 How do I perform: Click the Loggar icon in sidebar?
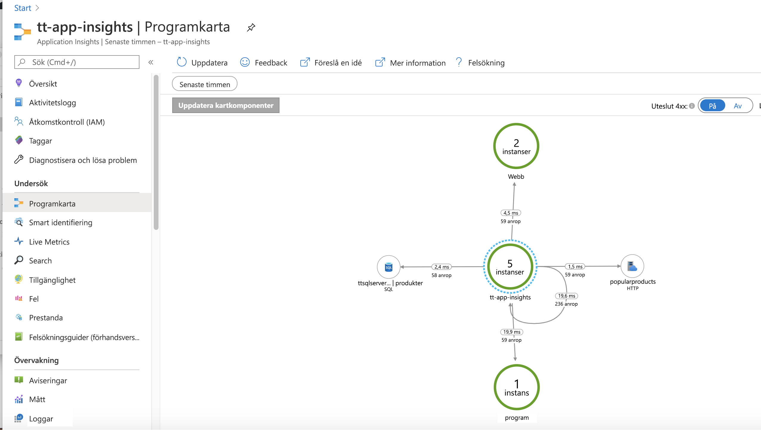(x=18, y=418)
